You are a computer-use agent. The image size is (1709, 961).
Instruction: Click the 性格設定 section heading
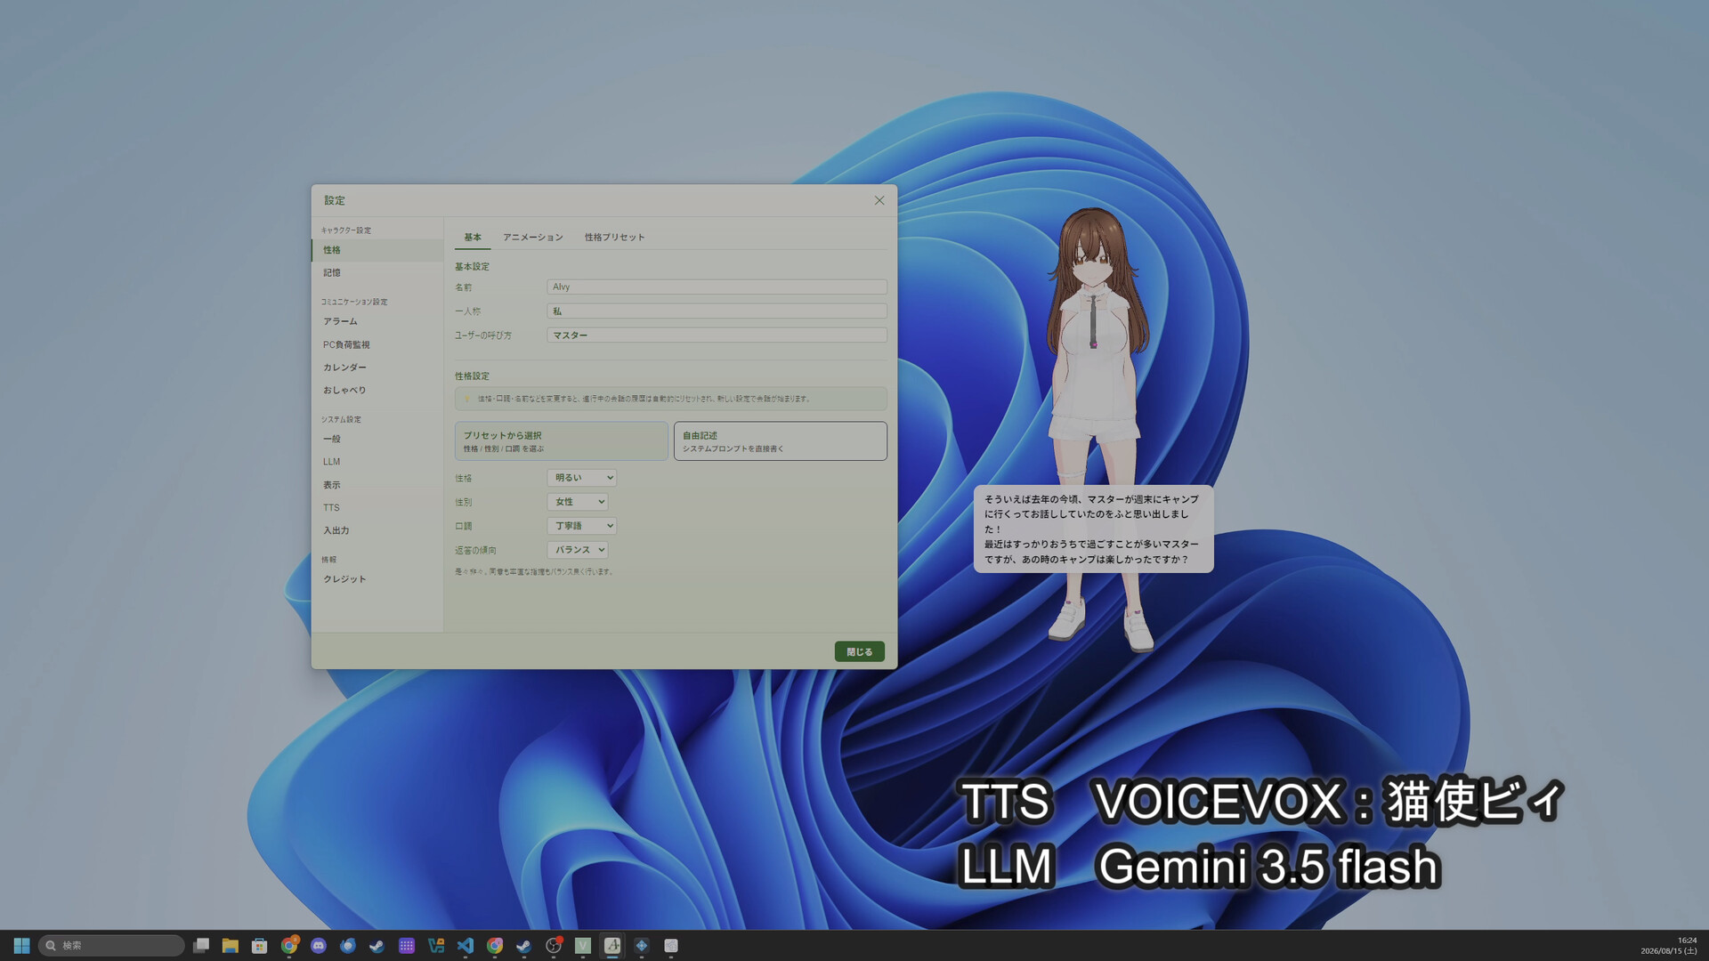pos(472,376)
